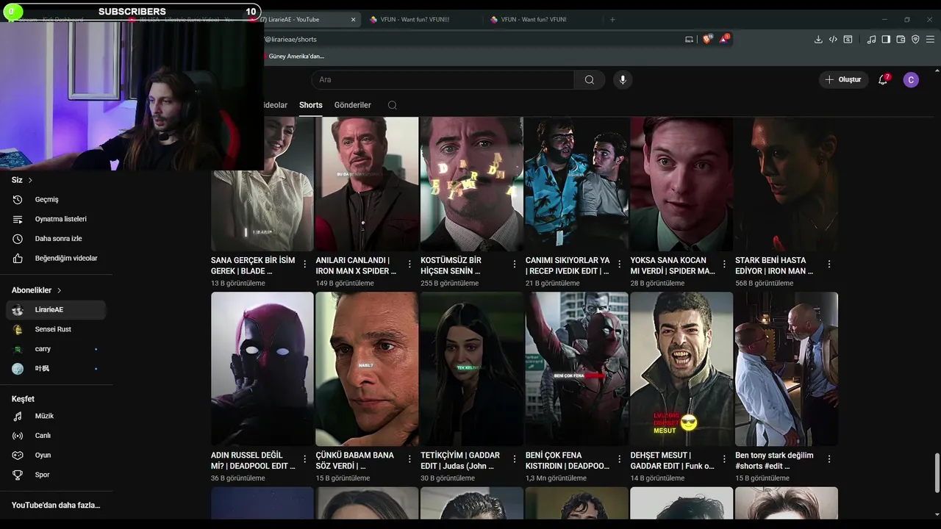
Task: Click YouTube'dan daha fazla heading
Action: point(56,505)
